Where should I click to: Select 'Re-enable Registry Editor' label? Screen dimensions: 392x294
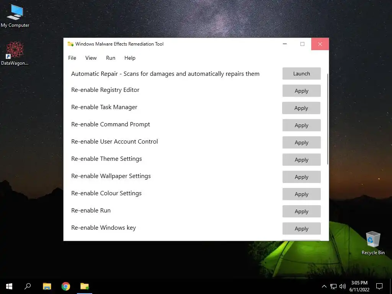pos(105,90)
